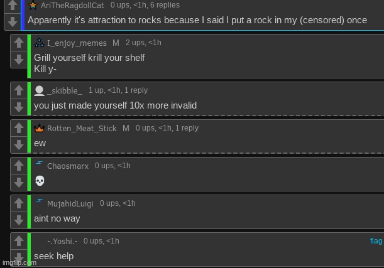This screenshot has width=384, height=268.
Task: Downvote _skibble_'s comment
Action: pyautogui.click(x=19, y=107)
